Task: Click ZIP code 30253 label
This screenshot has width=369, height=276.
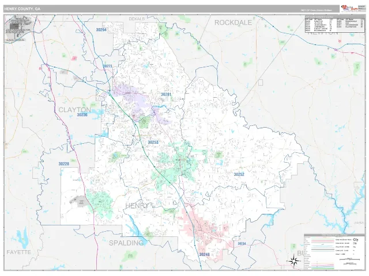Action: (153, 142)
